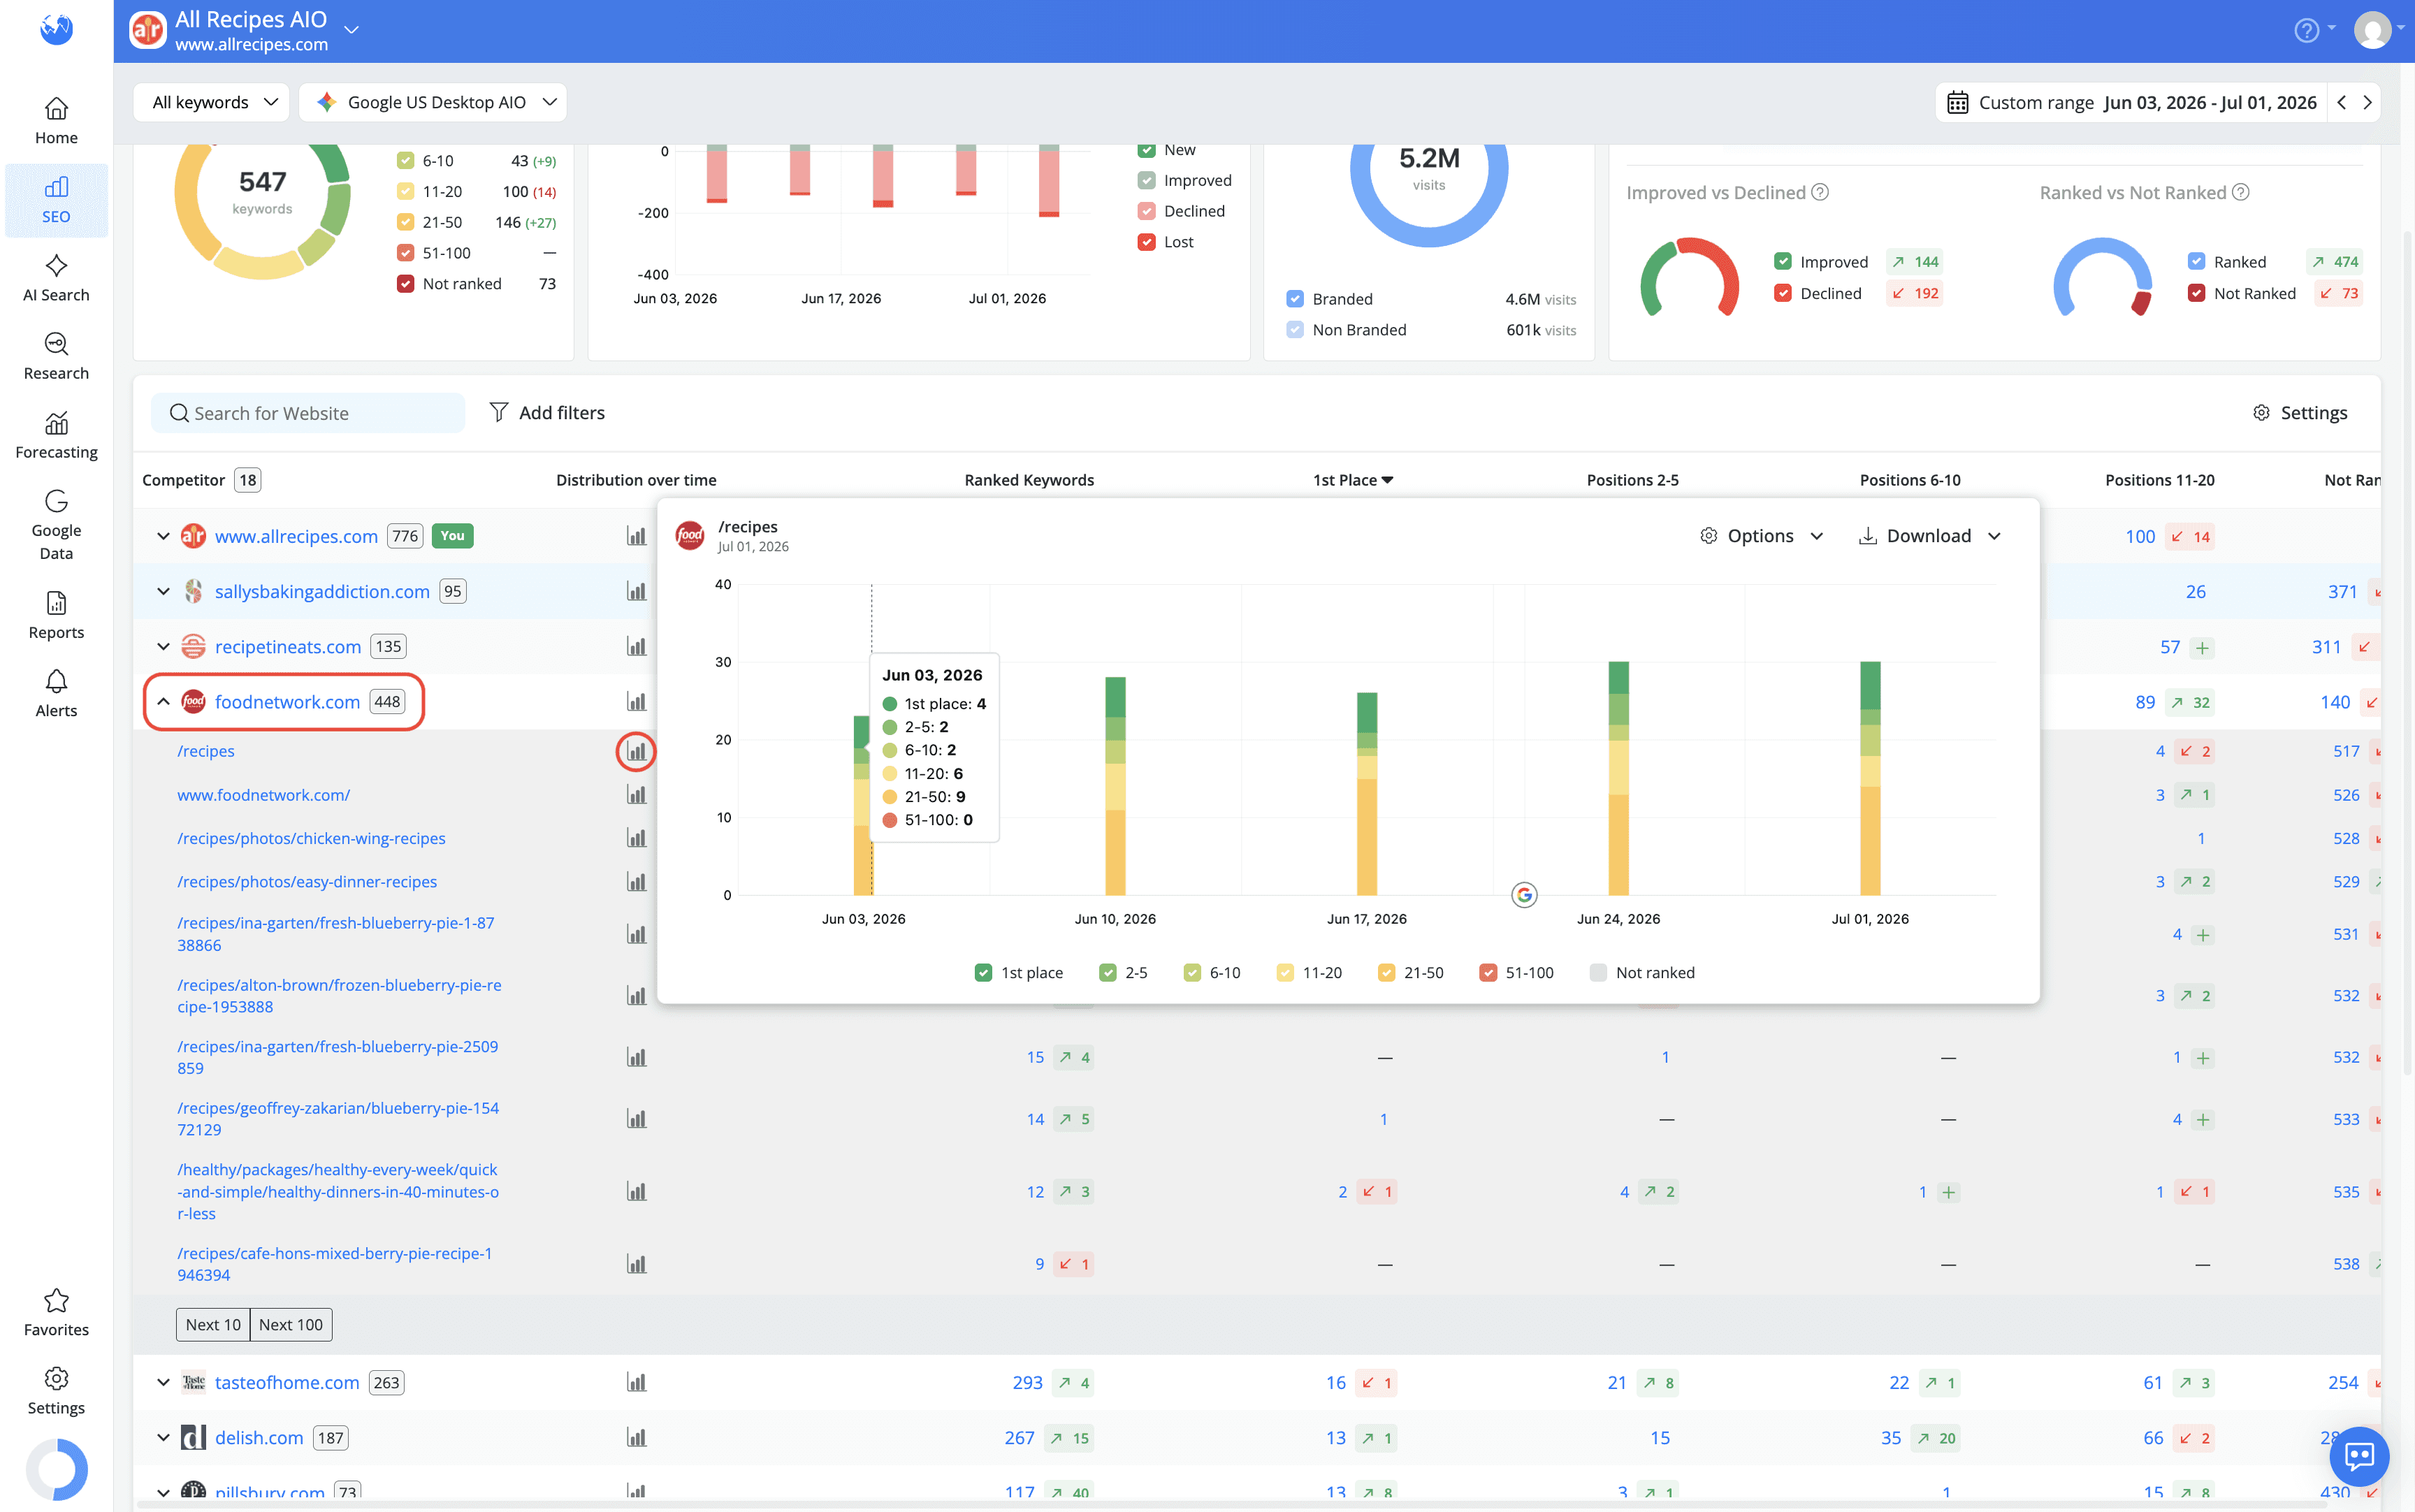Open the Reports sidebar section
The height and width of the screenshot is (1512, 2415).
tap(56, 616)
